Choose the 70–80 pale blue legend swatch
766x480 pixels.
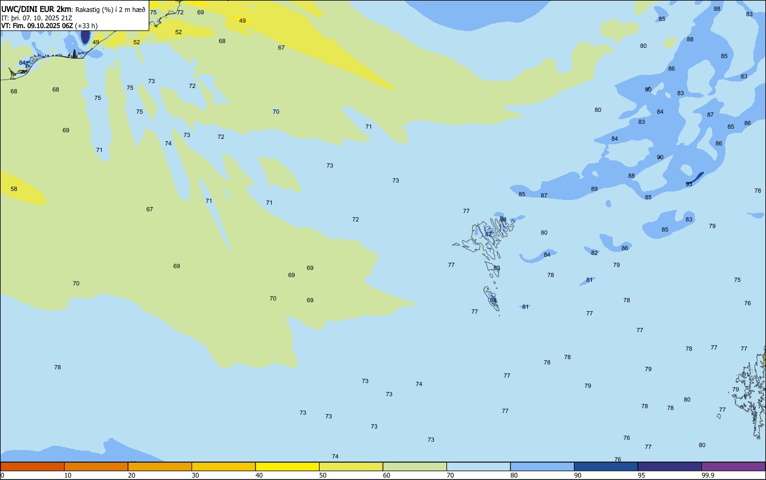[x=478, y=466]
